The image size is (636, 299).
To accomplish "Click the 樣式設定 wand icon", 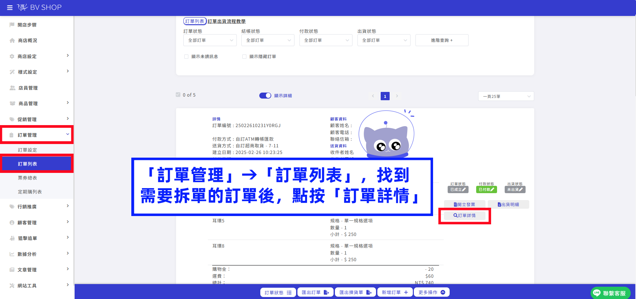I will click(12, 72).
